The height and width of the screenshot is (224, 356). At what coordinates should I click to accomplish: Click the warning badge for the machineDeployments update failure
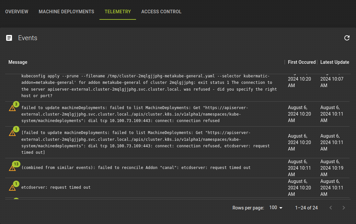click(x=16, y=104)
